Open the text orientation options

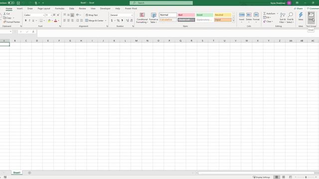78,15
